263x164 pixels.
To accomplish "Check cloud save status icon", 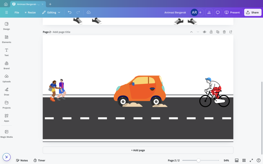I will click(x=89, y=12).
